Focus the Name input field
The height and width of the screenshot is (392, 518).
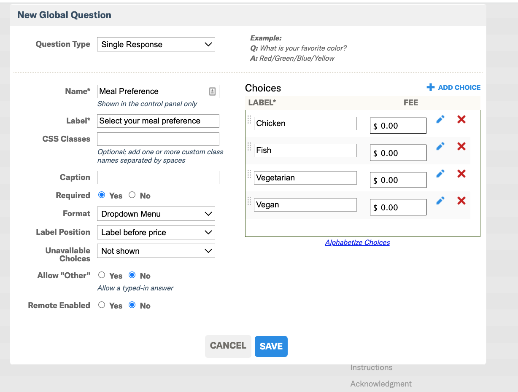pos(158,91)
